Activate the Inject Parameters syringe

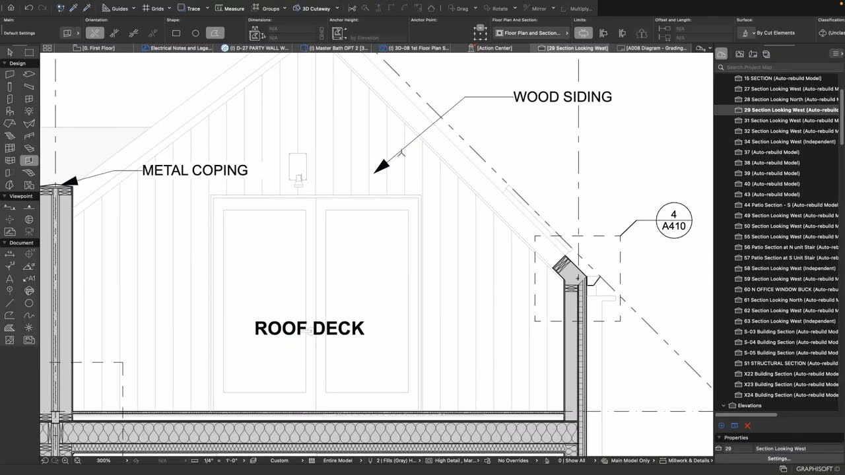tap(86, 8)
